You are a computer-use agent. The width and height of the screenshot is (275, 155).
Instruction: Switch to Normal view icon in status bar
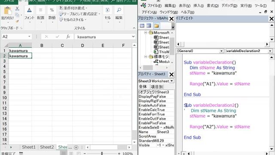pyautogui.click(x=64, y=153)
